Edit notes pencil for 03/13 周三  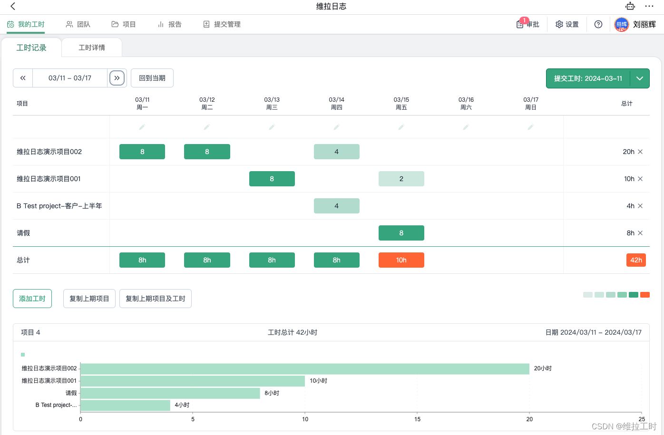[272, 127]
